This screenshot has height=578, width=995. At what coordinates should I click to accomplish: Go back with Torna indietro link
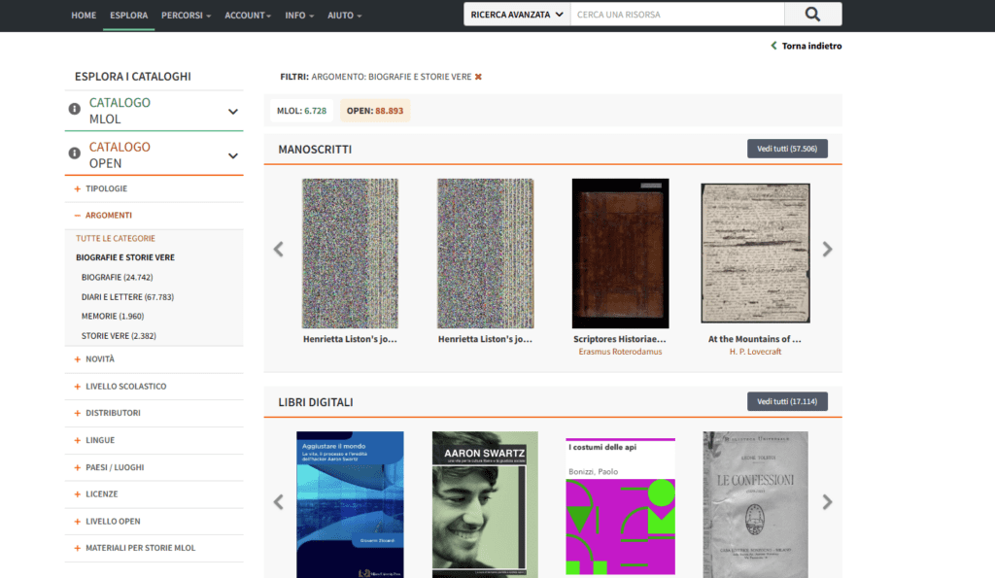tap(806, 46)
